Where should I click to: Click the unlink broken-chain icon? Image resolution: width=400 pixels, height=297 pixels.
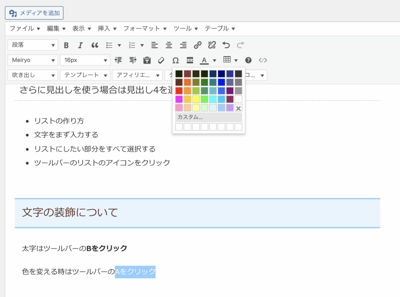[x=211, y=45]
